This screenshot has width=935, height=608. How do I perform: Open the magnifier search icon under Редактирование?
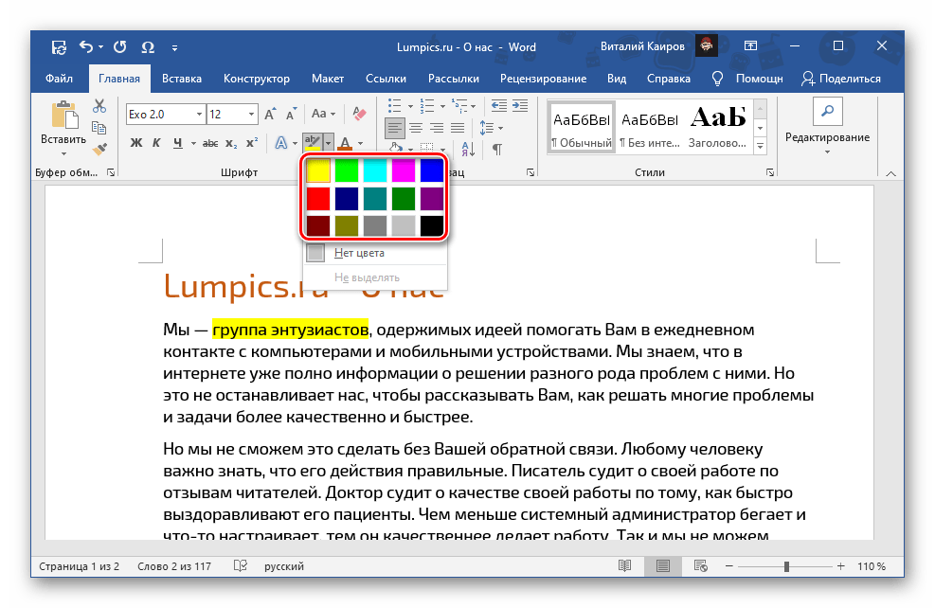click(827, 112)
